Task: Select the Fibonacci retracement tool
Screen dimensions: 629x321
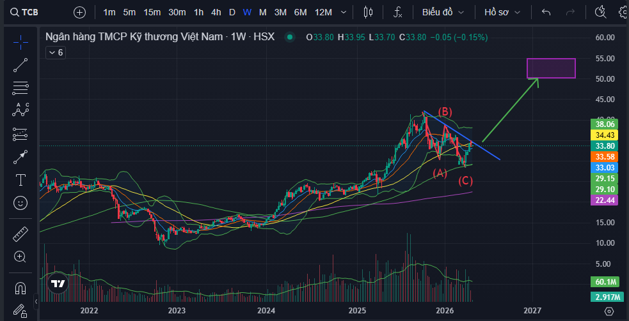Action: pos(20,89)
